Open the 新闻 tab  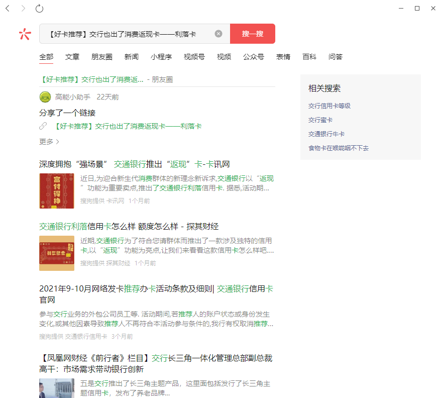pos(132,57)
